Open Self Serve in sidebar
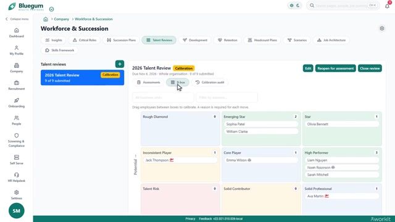Viewport: 395px width, 222px height. pyautogui.click(x=17, y=160)
